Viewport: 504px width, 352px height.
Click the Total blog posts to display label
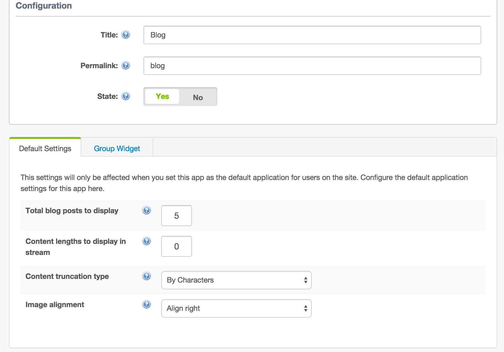pos(72,211)
